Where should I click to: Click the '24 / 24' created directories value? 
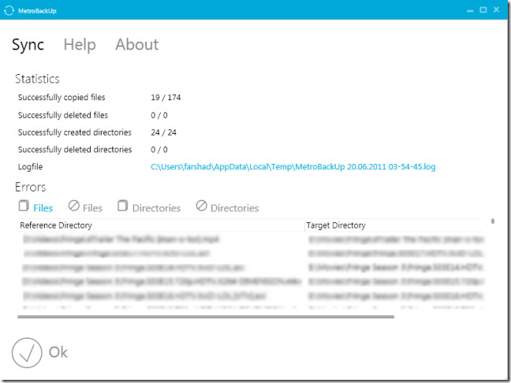pos(163,132)
